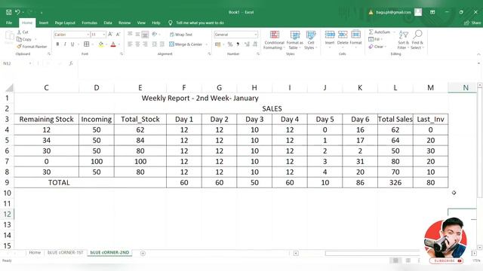Open the Font dialog launcher
483x271 pixels.
pos(122,53)
